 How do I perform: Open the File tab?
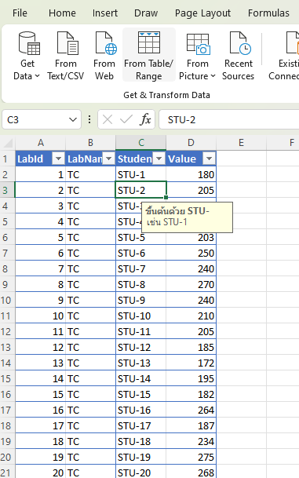[x=20, y=13]
